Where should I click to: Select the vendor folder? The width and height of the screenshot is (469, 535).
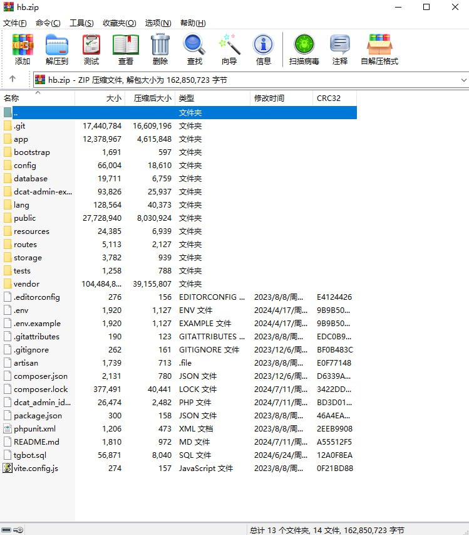26,284
